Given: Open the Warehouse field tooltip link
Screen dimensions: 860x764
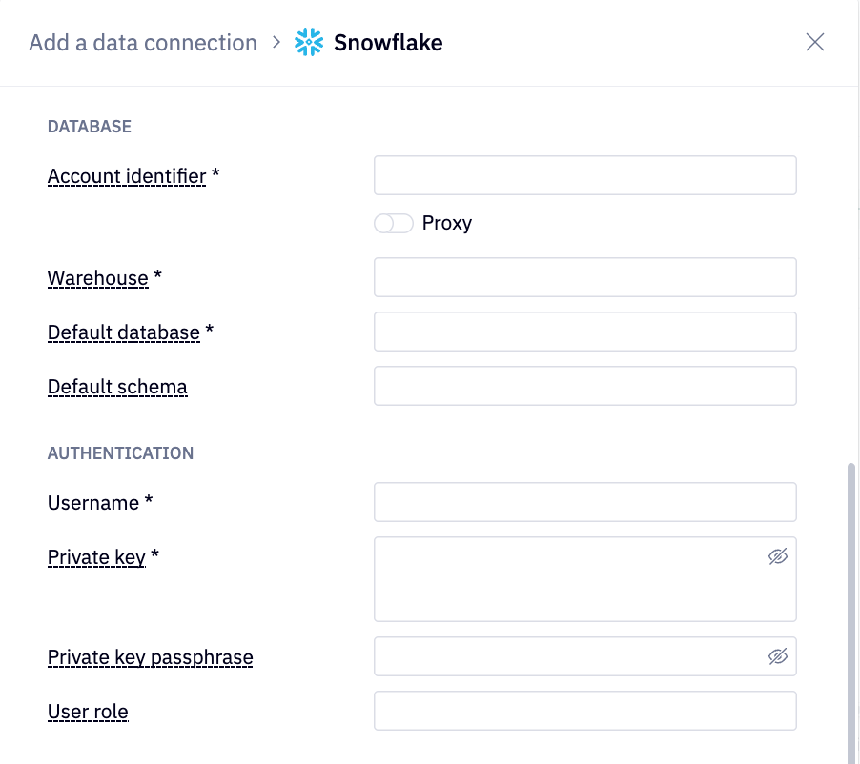Looking at the screenshot, I should 98,278.
